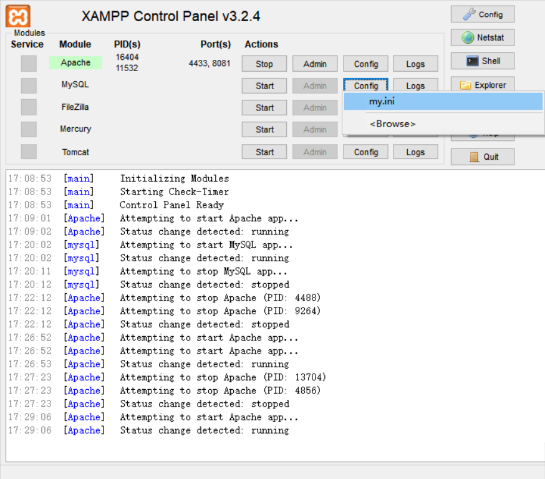Click the MySQL Config dropdown button

tap(365, 85)
